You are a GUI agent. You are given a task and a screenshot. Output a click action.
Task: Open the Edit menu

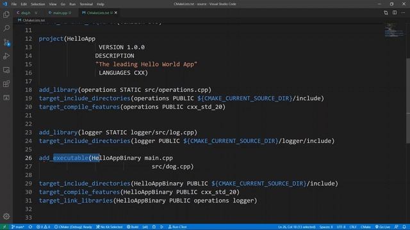[24, 4]
